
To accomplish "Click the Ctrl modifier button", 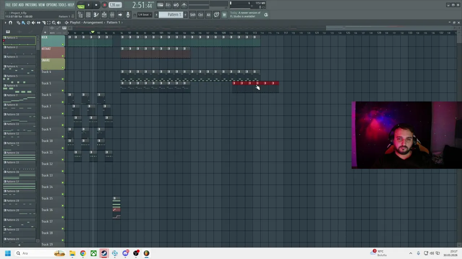I will point(201,15).
